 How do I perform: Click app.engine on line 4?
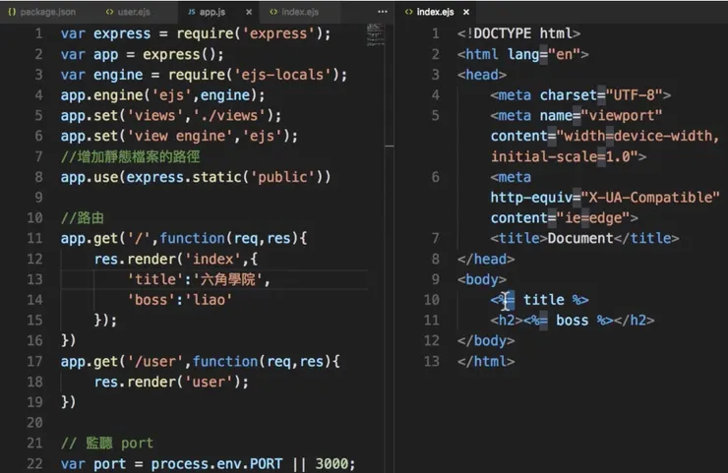(102, 95)
